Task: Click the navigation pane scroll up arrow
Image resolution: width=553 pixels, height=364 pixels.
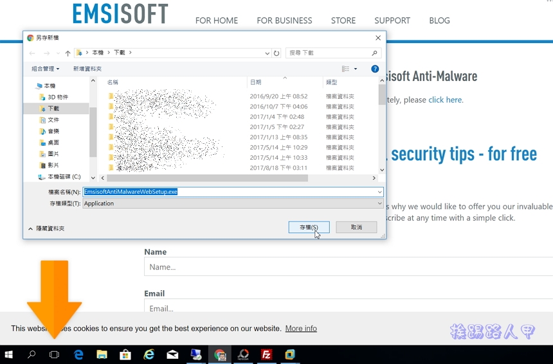Action: 93,81
